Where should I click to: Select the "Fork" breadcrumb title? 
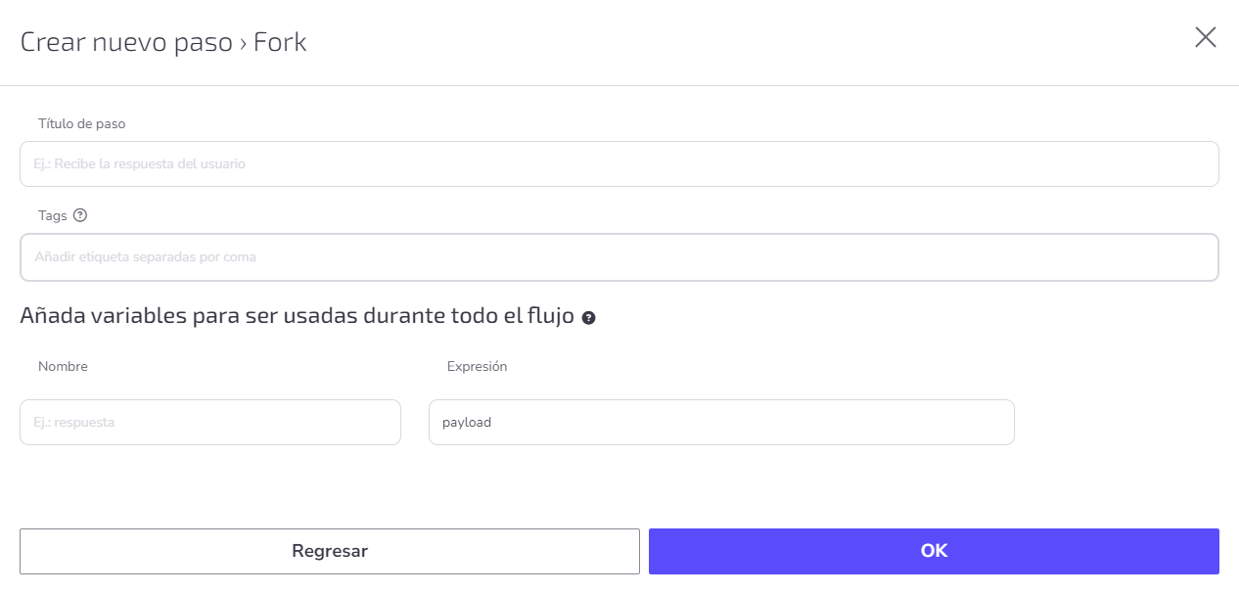coord(280,43)
